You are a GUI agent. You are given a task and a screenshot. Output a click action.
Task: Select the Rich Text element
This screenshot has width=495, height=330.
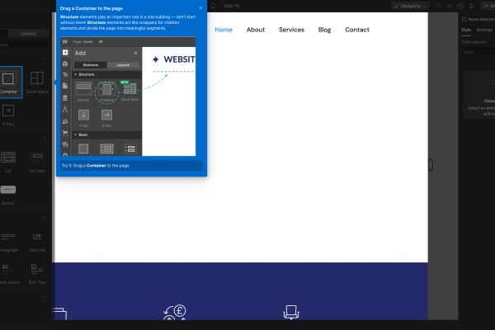(37, 273)
